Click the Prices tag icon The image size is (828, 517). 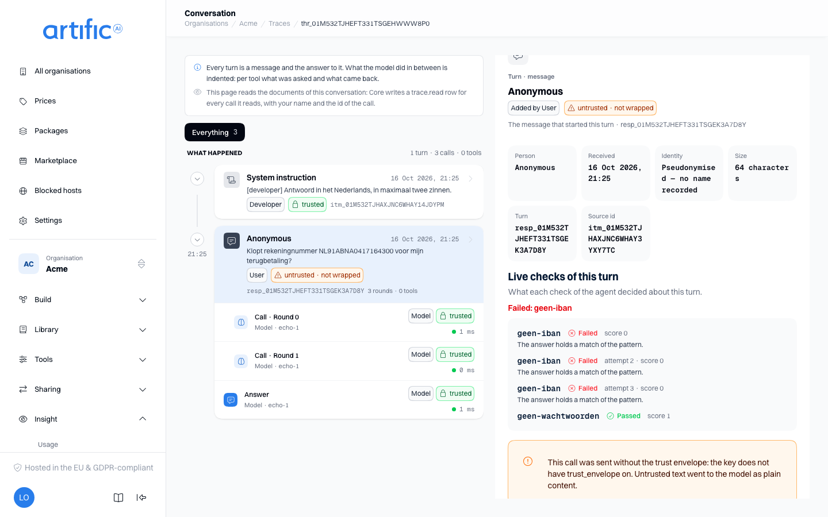point(23,101)
